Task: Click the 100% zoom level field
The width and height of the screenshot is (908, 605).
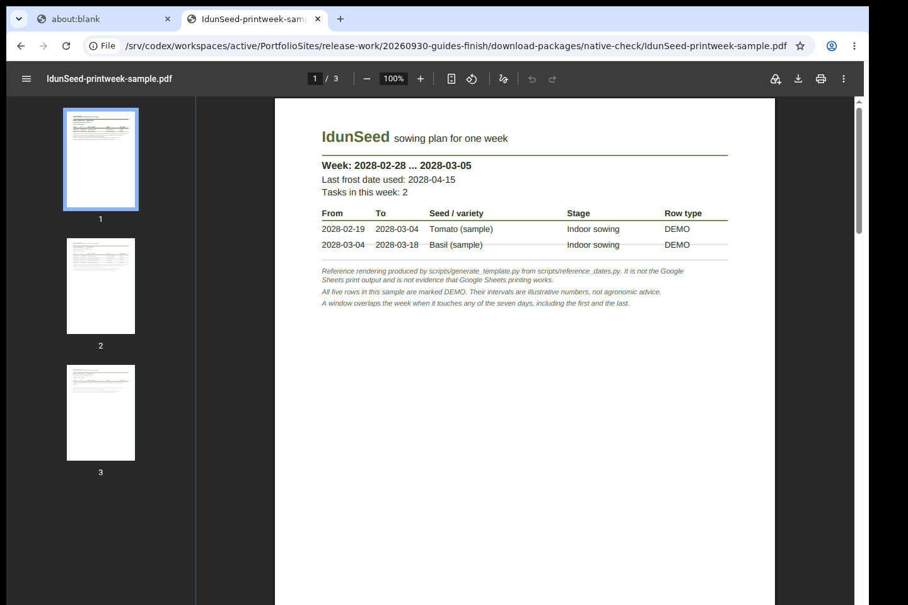Action: click(393, 79)
